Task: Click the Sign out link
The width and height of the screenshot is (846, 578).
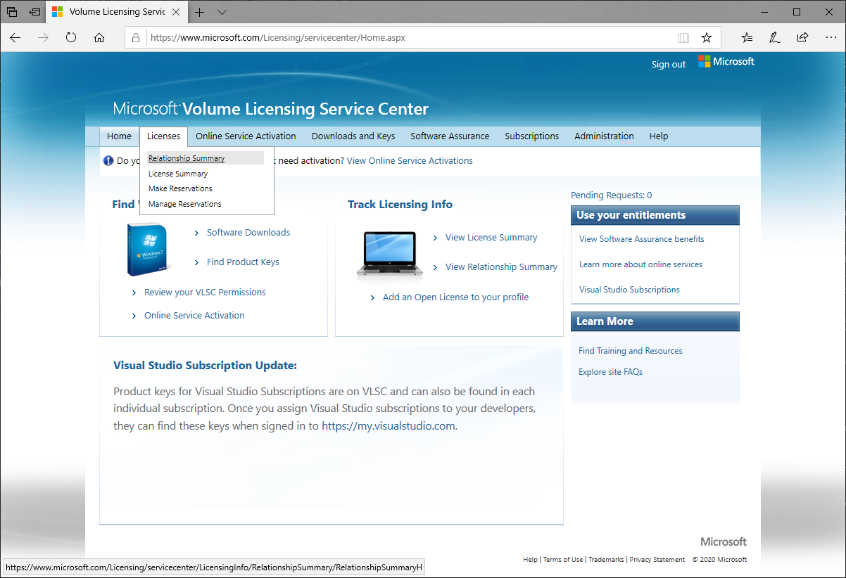Action: (x=668, y=64)
